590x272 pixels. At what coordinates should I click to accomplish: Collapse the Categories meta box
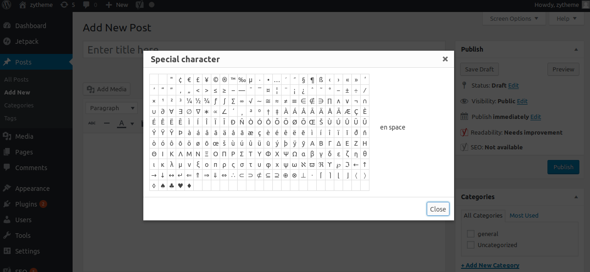[576, 197]
